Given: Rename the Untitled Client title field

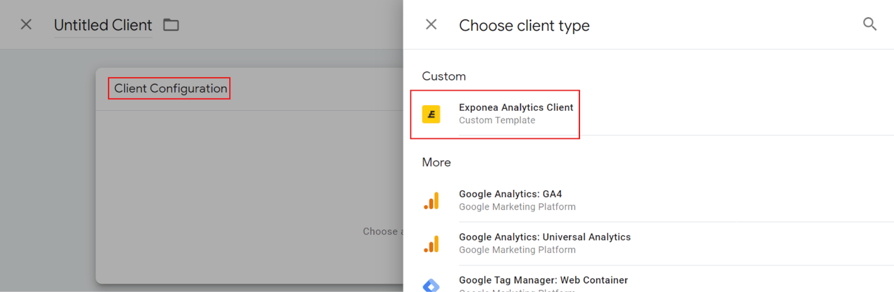Looking at the screenshot, I should click(x=103, y=25).
